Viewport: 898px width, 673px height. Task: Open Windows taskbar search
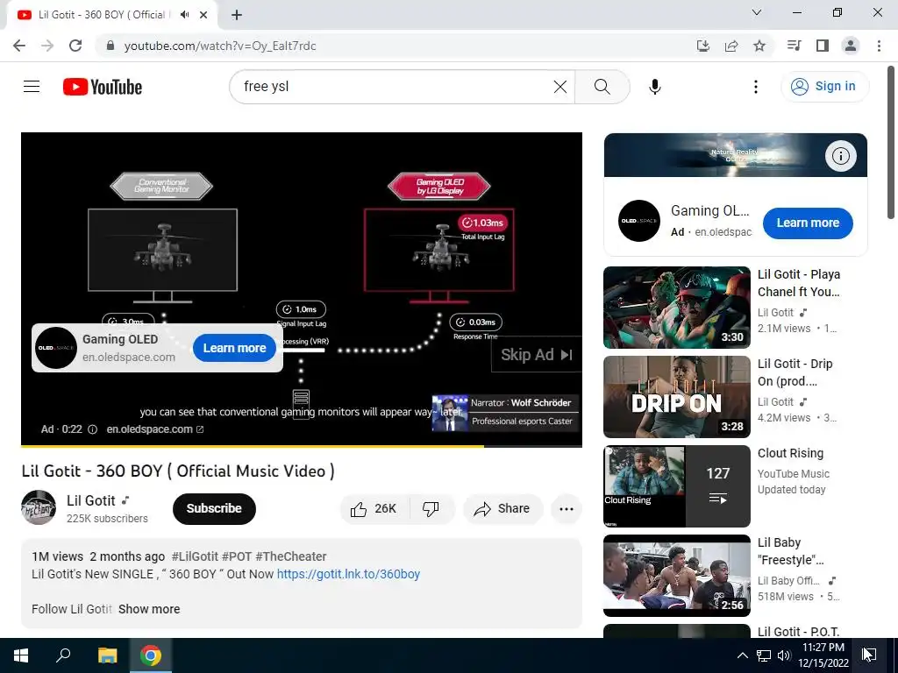63,655
